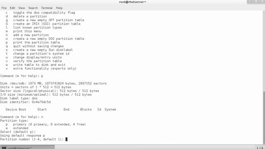Click the 'Start' column header
The image size is (265, 149).
pos(42,109)
